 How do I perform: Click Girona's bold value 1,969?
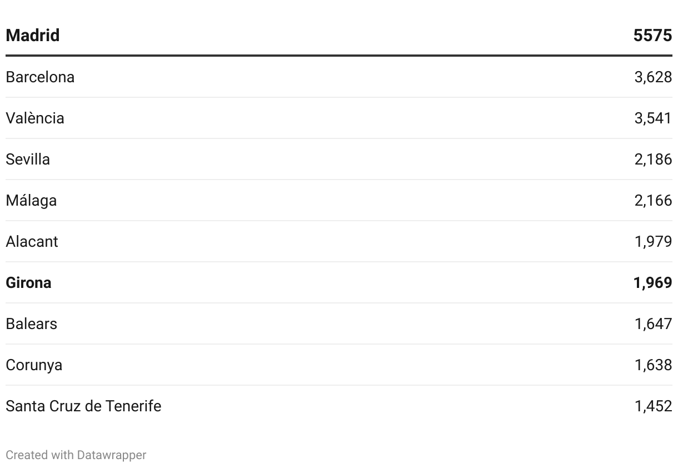653,282
